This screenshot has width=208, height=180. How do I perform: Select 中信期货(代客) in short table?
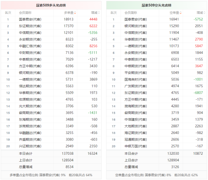[136, 33]
